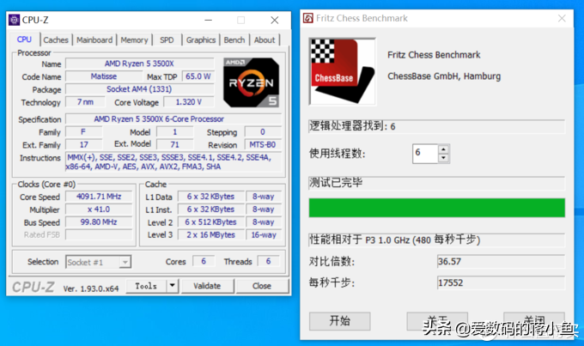Increase thread count with stepper up arrow
584x346 pixels.
(x=443, y=149)
